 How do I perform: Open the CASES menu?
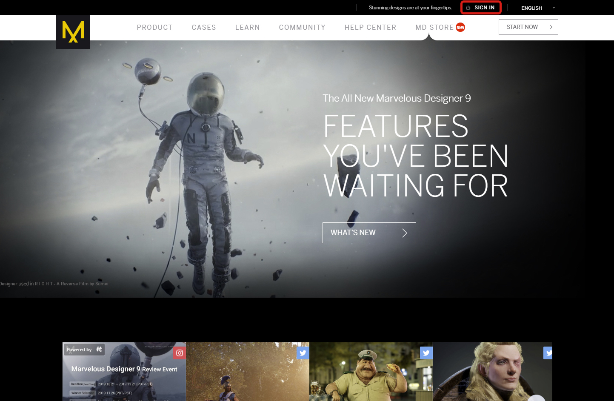204,27
